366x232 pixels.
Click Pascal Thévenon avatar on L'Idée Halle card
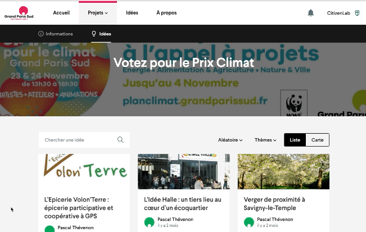(150, 222)
